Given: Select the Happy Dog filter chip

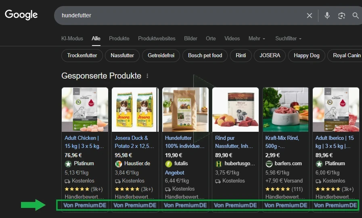Looking at the screenshot, I should 306,56.
